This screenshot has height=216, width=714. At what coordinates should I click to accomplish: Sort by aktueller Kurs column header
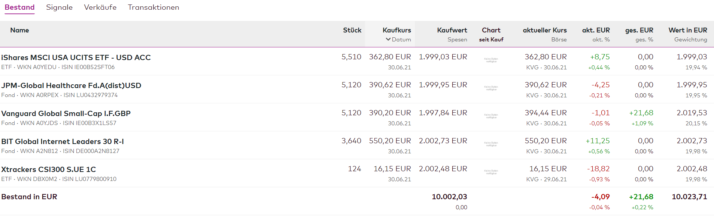(544, 30)
